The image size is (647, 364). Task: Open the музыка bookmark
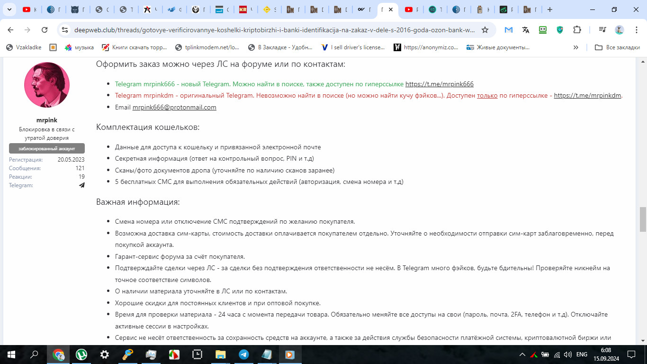[x=79, y=47]
